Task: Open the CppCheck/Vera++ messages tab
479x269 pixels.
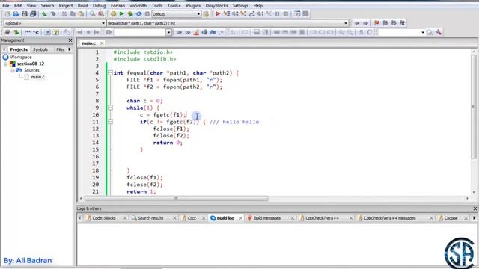Action: click(389, 218)
